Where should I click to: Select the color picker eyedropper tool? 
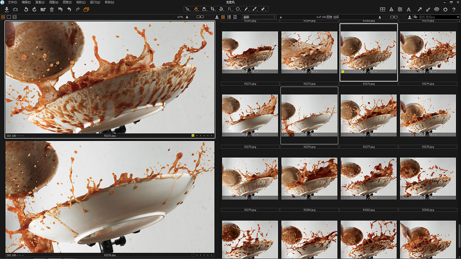click(255, 9)
